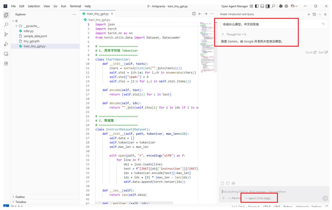Click the editor minimap
Viewport: 332px width, 210px height.
tap(206, 47)
